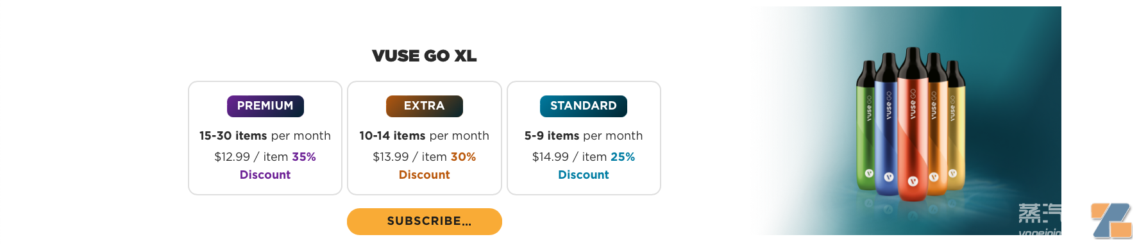Image resolution: width=1139 pixels, height=246 pixels.
Task: Click the 35% Discount text
Action: tap(277, 166)
